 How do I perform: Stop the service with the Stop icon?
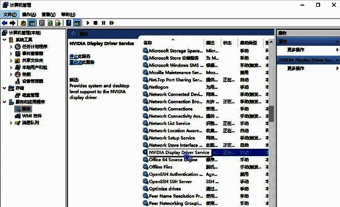click(95, 23)
